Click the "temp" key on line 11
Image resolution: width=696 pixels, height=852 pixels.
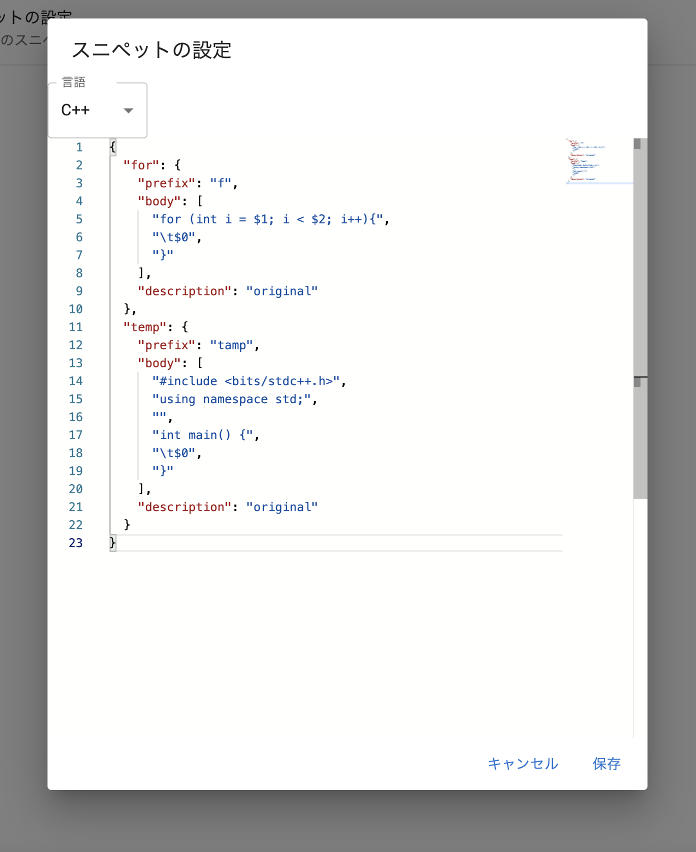click(x=145, y=327)
